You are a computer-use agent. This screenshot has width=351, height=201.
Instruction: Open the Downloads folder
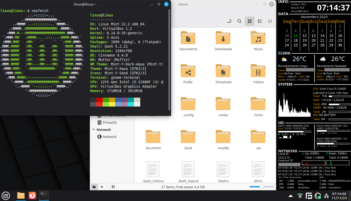223,41
